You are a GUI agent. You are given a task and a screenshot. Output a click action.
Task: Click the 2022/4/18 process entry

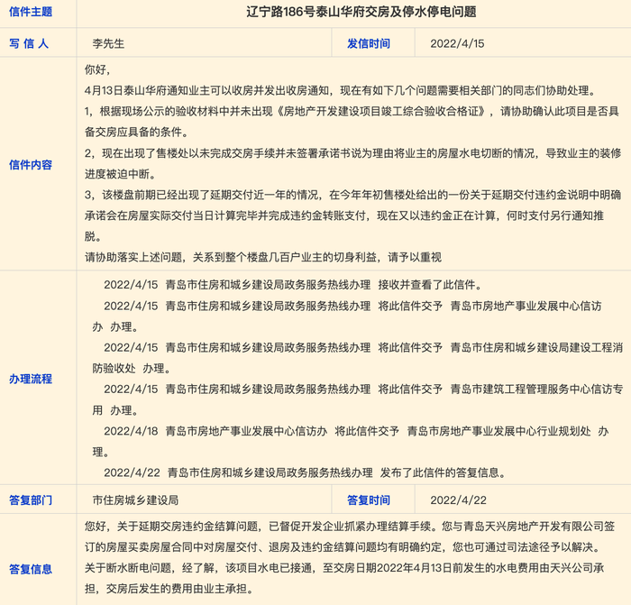351,442
